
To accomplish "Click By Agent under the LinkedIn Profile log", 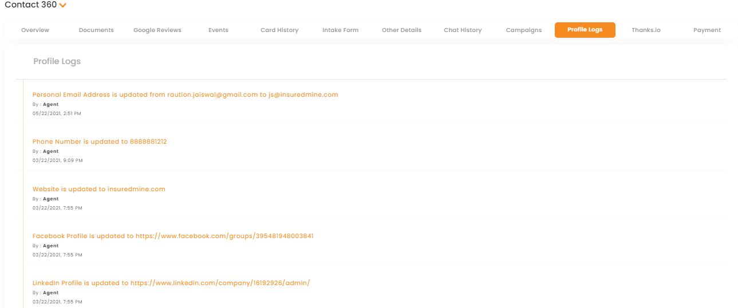I will [x=46, y=293].
